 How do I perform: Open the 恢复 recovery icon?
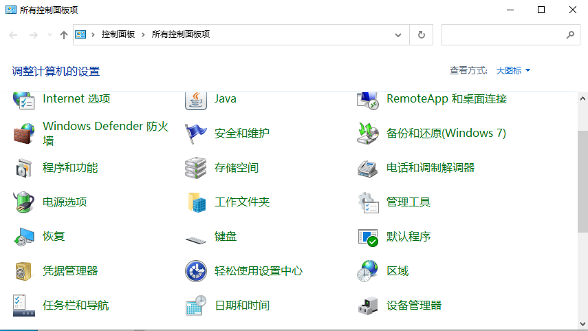coord(23,237)
